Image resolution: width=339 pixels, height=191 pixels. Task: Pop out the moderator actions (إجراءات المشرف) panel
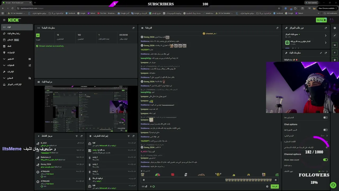pyautogui.click(x=133, y=136)
